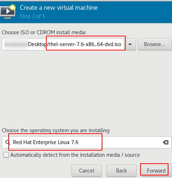
Task: Click the 'Desktop' portion of the ISO path
Action: 37,44
